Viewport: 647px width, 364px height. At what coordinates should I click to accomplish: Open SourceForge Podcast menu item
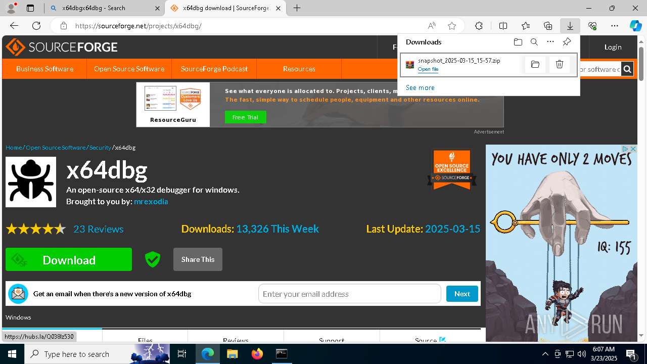click(x=214, y=69)
